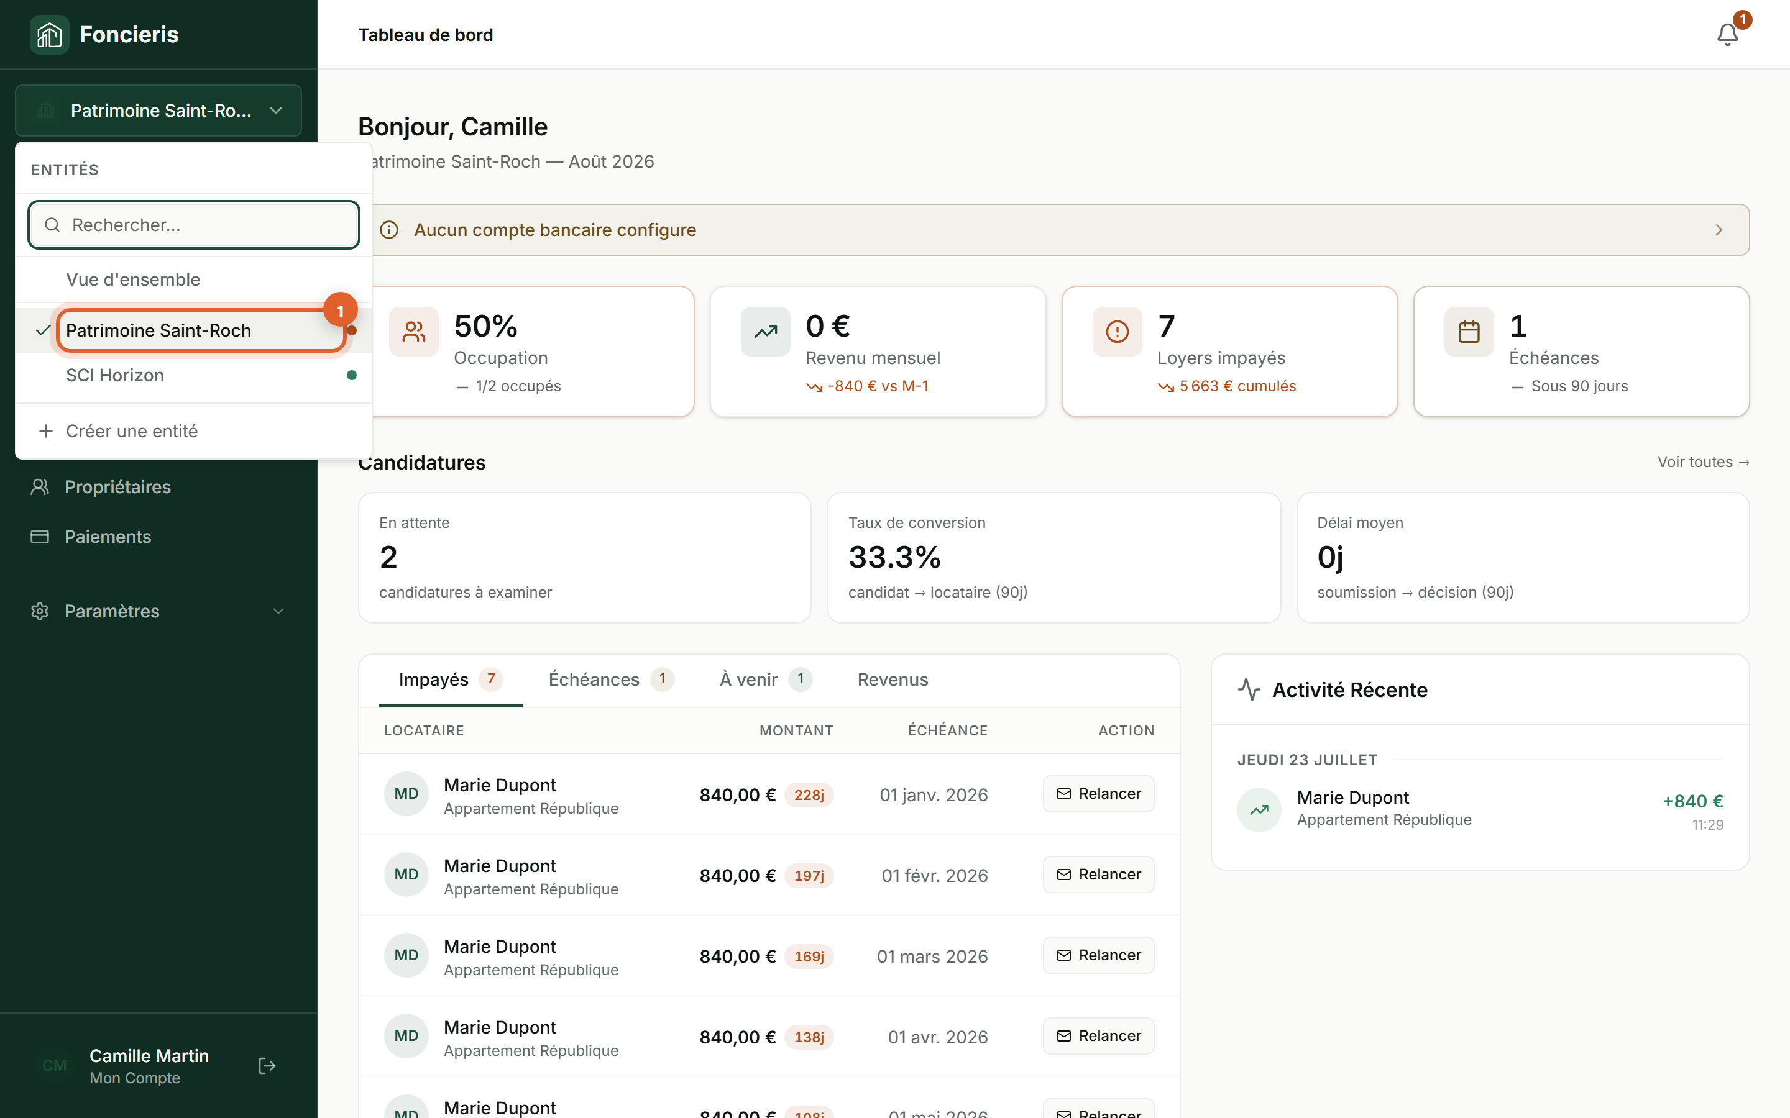Click the Échéances calendar icon

pos(1469,332)
